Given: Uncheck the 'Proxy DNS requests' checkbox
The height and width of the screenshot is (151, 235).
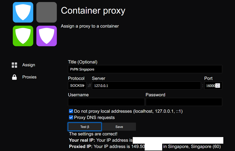Looking at the screenshot, I should pyautogui.click(x=71, y=118).
